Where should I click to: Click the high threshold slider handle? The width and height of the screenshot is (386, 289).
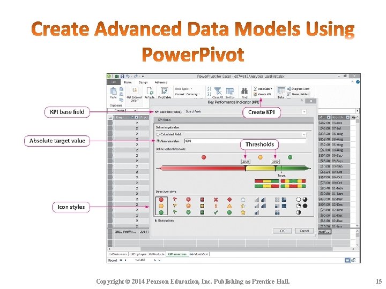[x=276, y=168]
